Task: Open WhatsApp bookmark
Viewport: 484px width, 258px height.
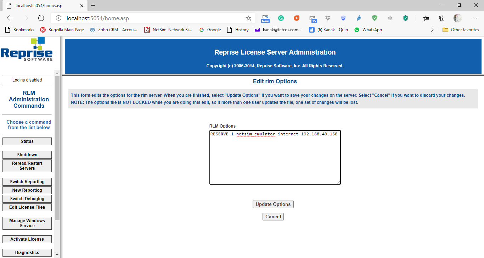Action: point(368,30)
